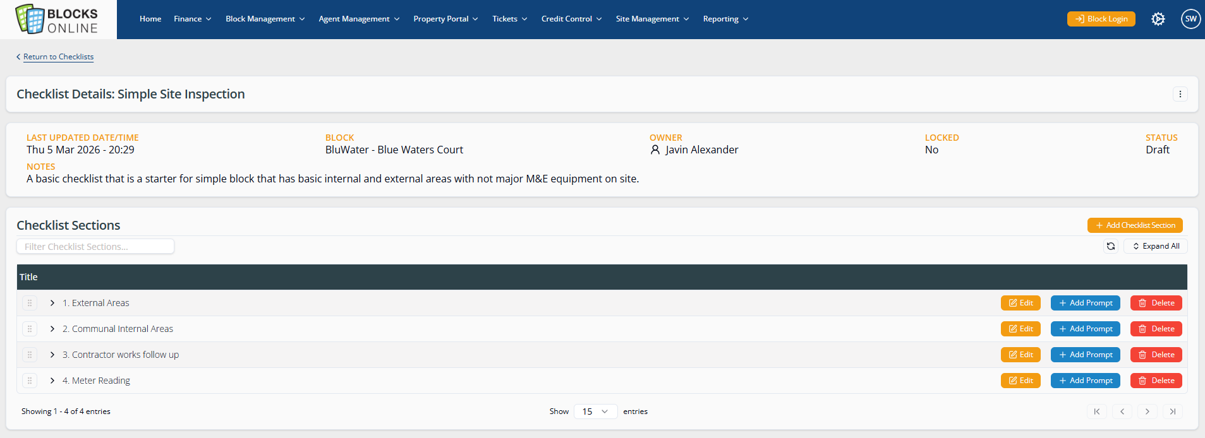This screenshot has height=438, width=1205.
Task: Click the refresh sections icon
Action: (x=1110, y=246)
